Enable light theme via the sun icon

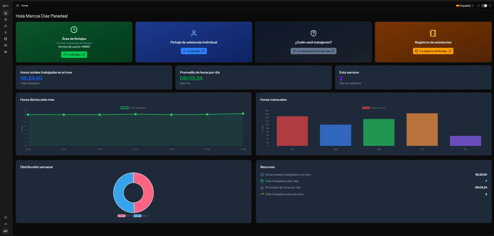tap(479, 5)
